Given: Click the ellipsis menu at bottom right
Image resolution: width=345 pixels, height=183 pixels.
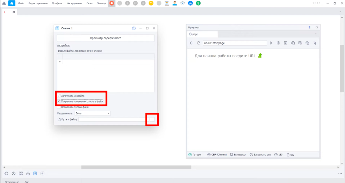Looking at the screenshot, I should tap(340, 174).
